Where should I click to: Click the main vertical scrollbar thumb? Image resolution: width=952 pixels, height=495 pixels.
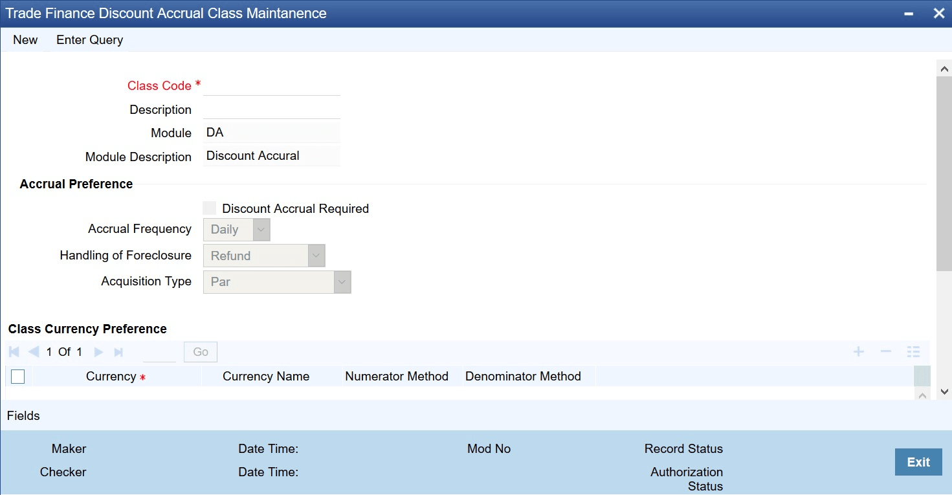(x=944, y=173)
